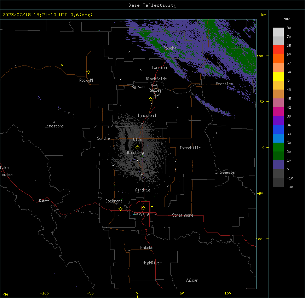Click the HighRiver city label
The height and width of the screenshot is (298, 305).
click(x=152, y=263)
